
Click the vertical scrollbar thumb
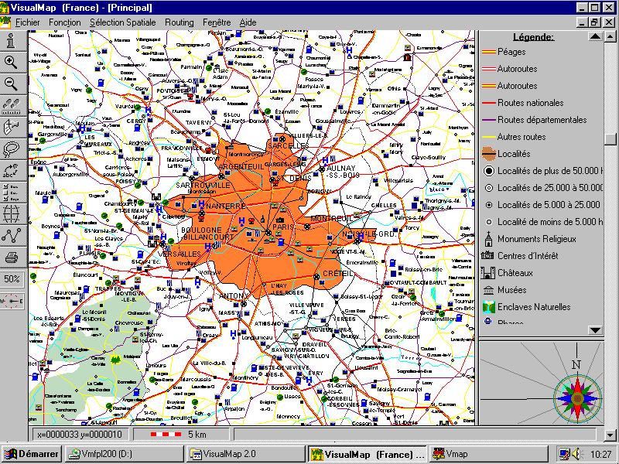[610, 140]
